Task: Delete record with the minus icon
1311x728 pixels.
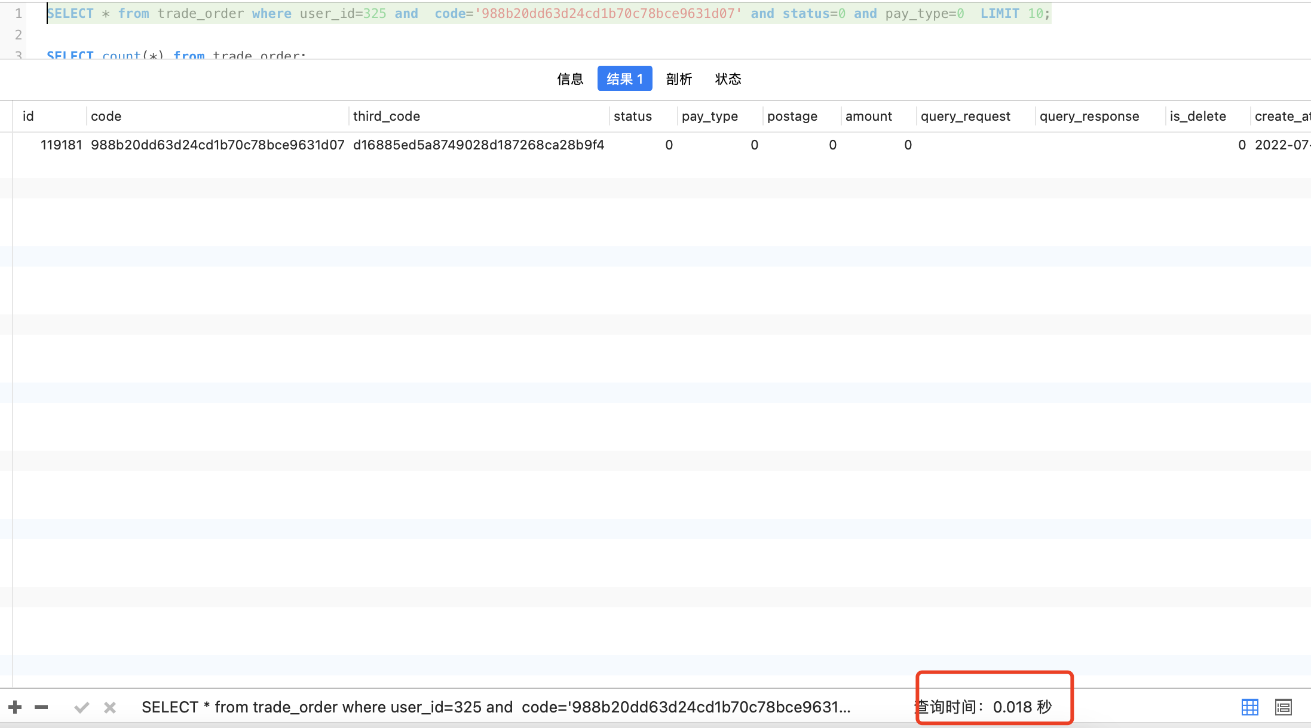Action: 41,708
